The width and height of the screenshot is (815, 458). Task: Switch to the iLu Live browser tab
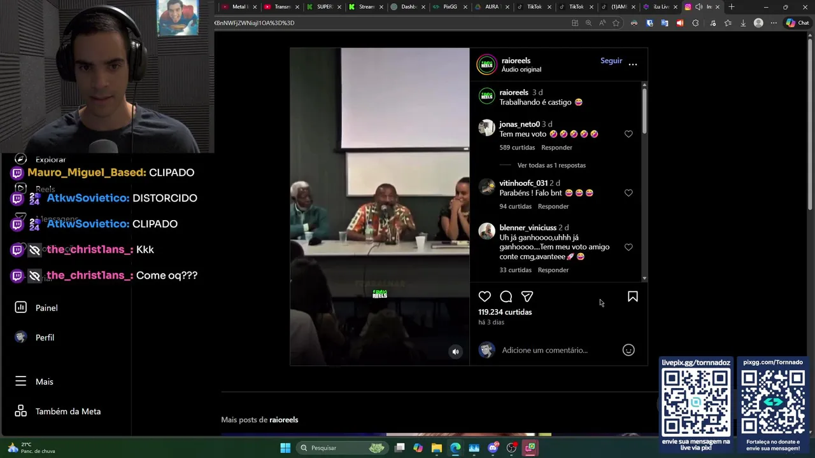coord(660,7)
